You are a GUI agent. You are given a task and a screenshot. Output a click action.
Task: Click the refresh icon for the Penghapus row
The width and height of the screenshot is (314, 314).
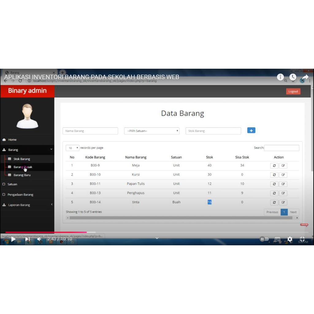point(274,193)
